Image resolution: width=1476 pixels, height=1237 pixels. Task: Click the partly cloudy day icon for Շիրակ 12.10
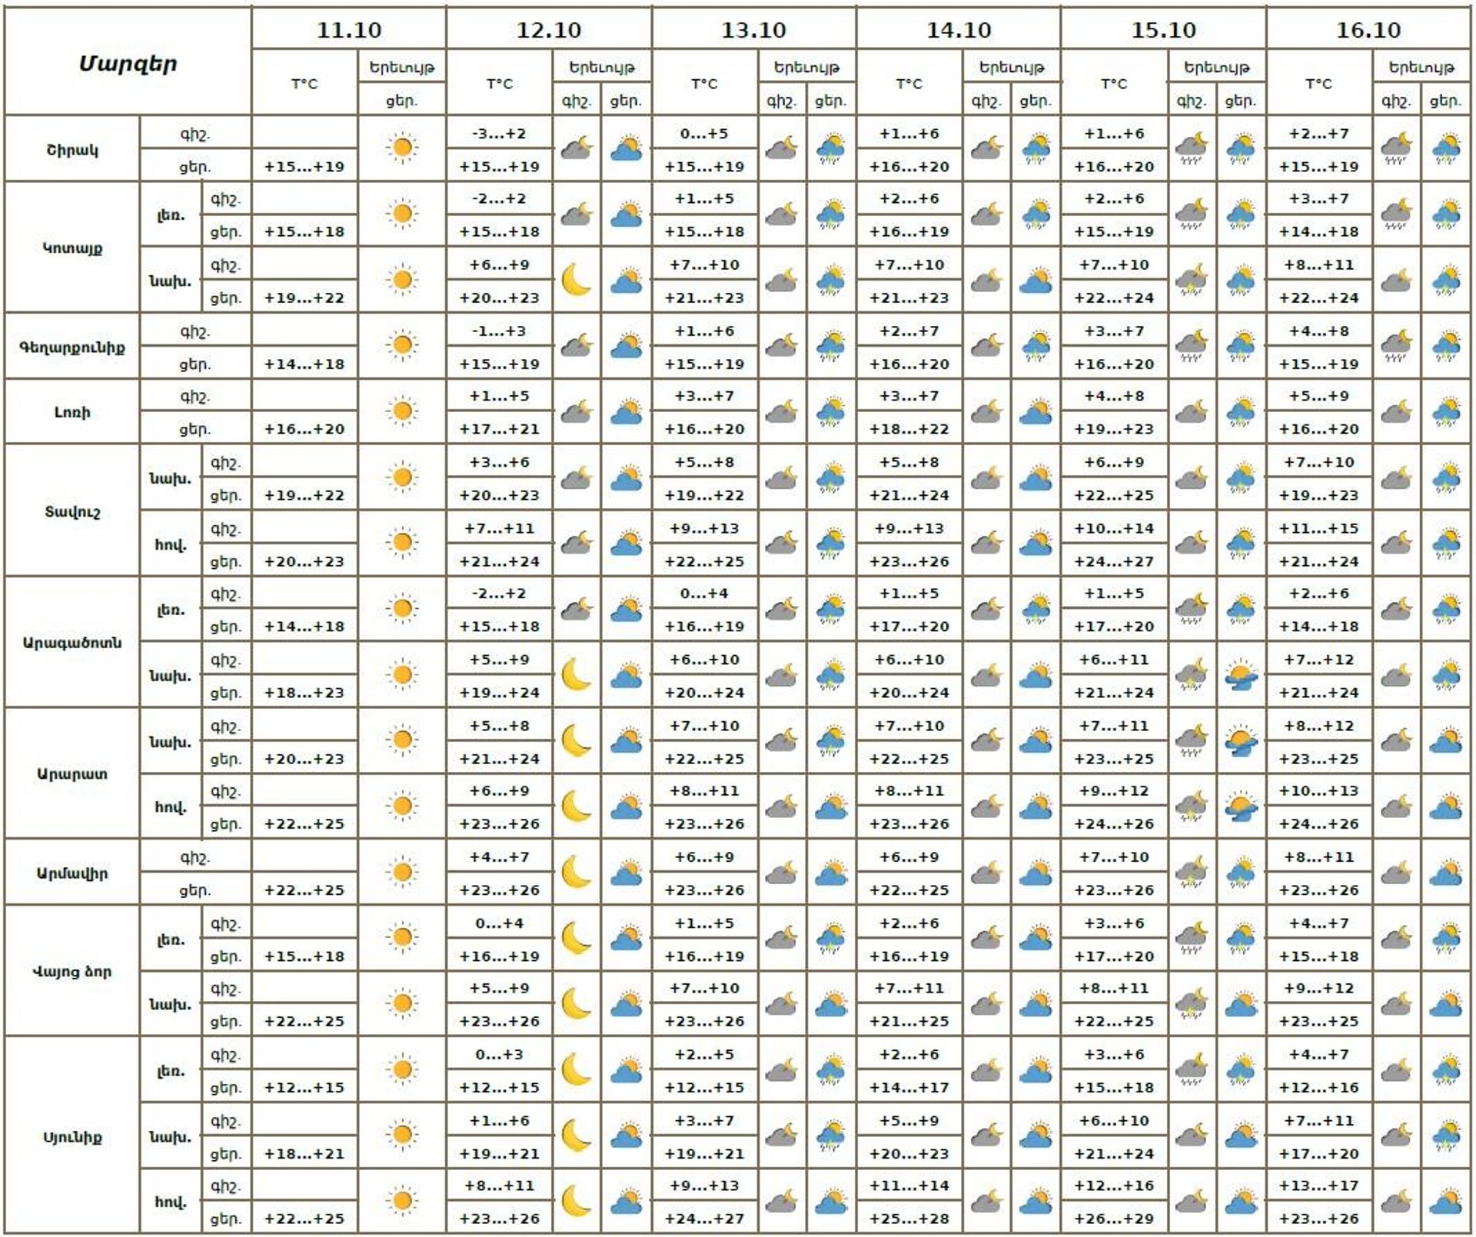tap(627, 148)
